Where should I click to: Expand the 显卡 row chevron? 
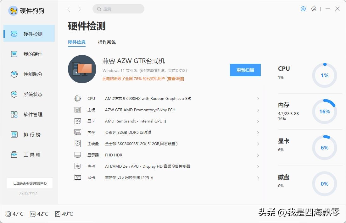click(258, 121)
